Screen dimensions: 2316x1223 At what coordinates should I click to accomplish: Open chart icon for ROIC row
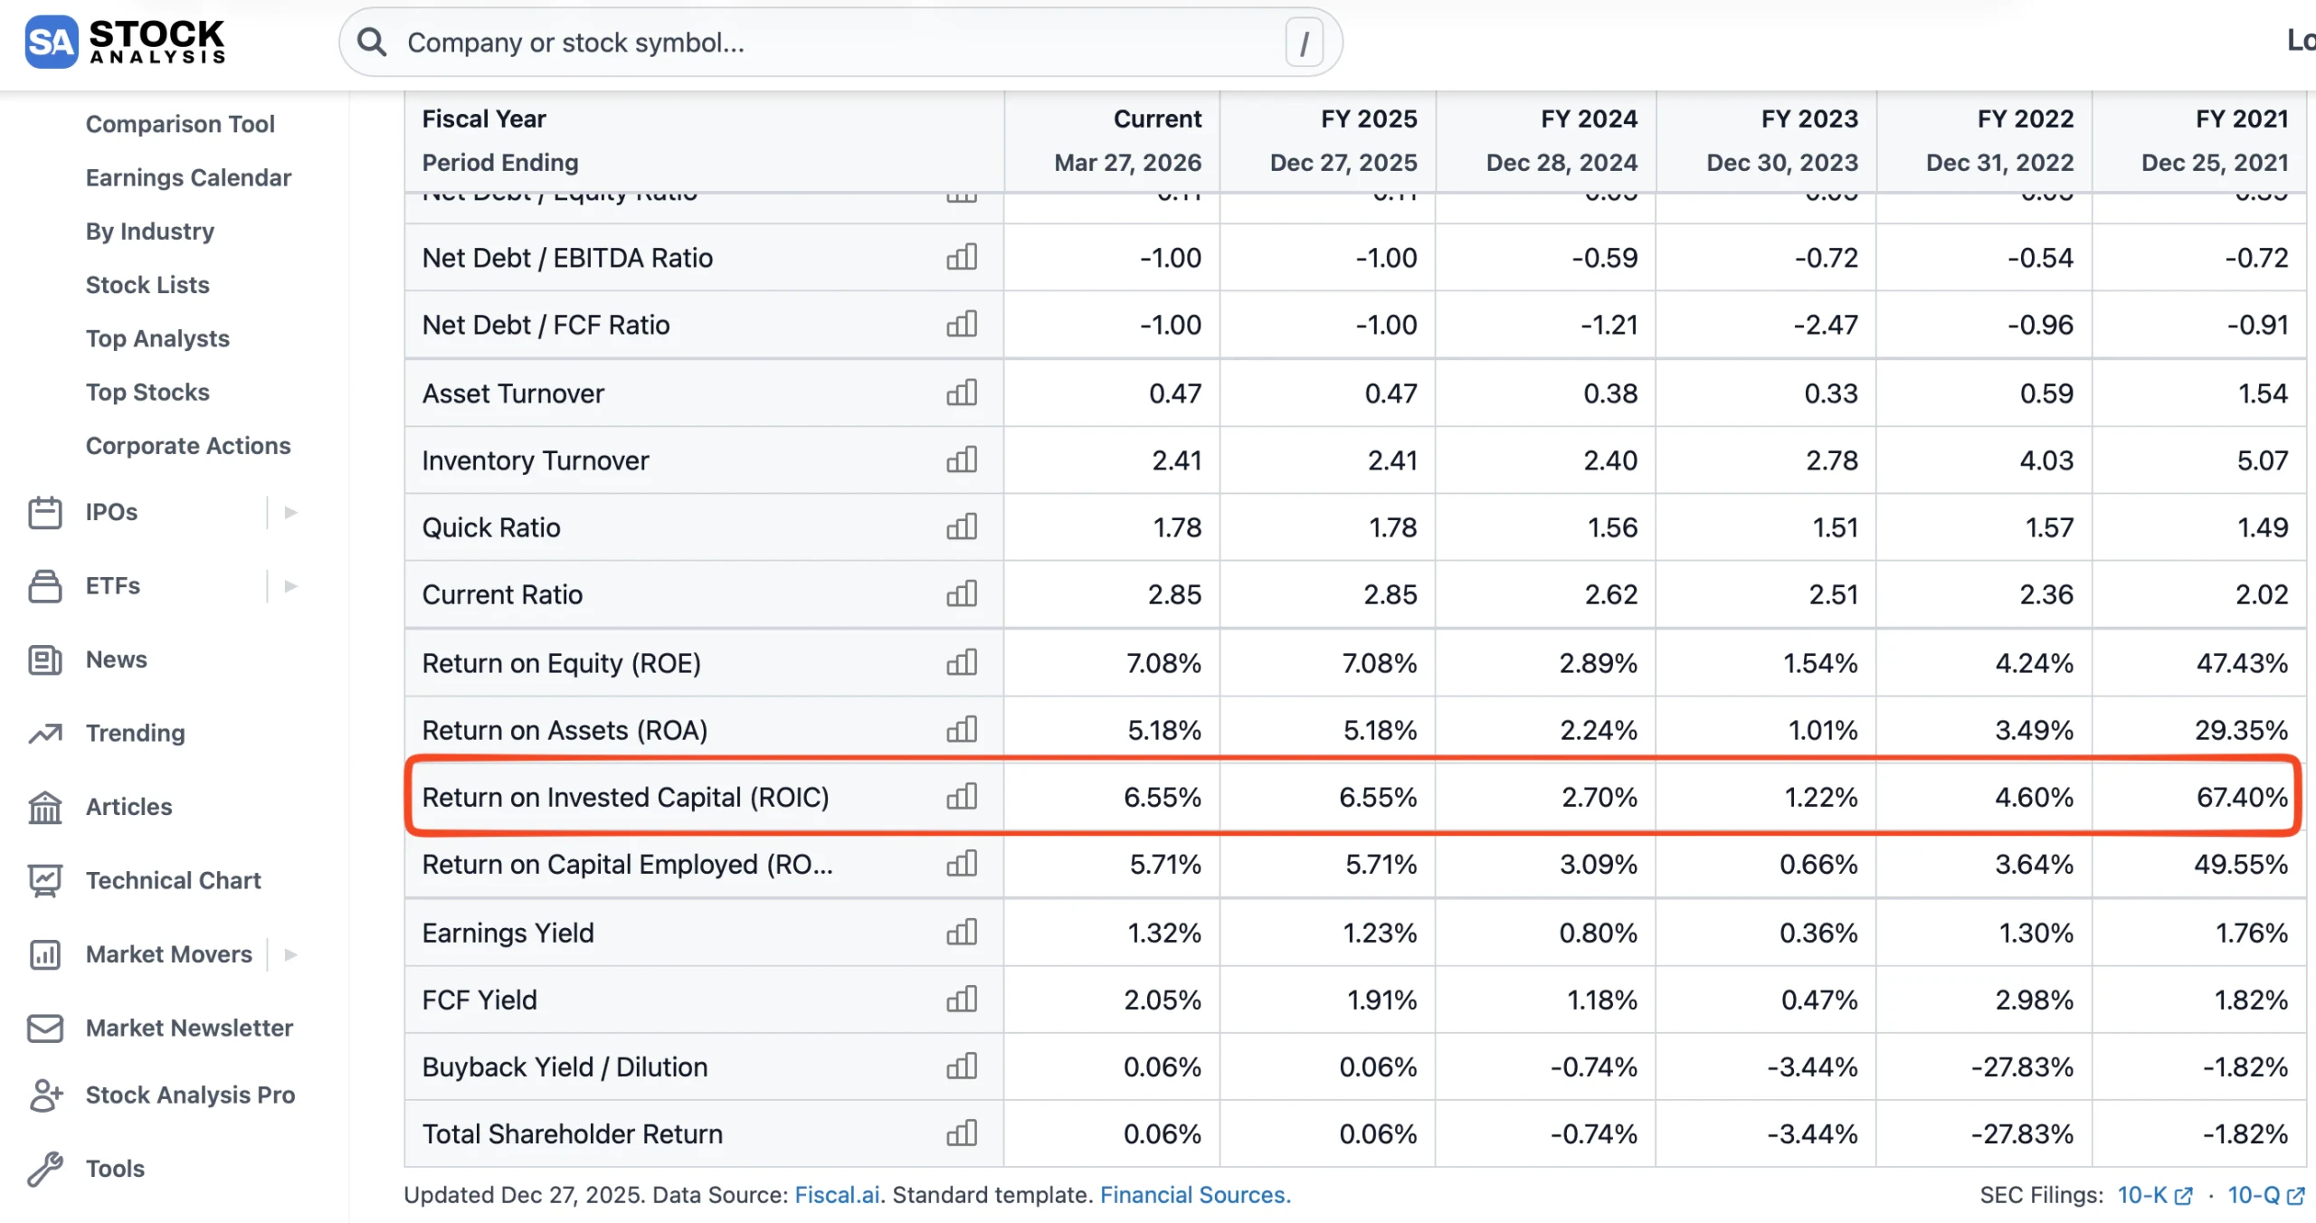tap(962, 797)
